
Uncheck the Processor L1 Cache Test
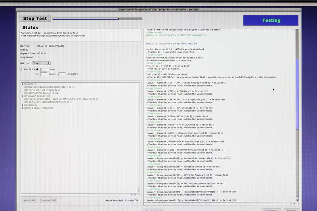click(26, 90)
